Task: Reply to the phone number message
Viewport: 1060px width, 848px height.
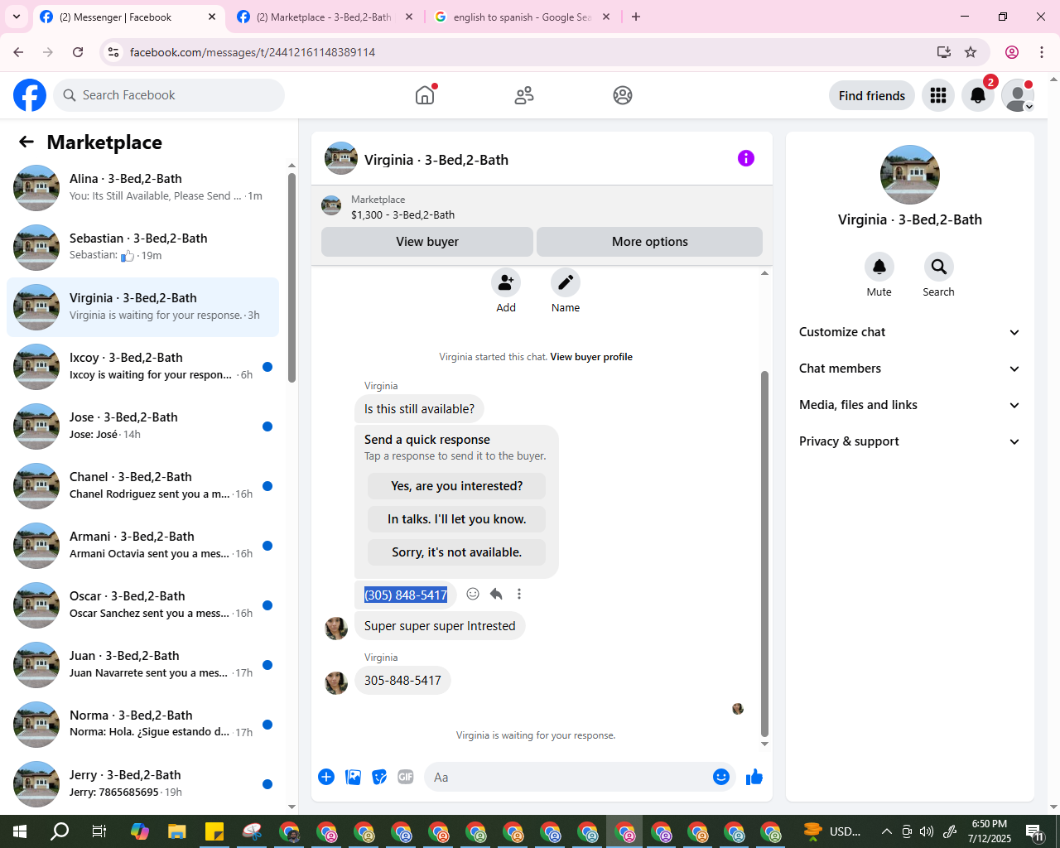Action: point(496,594)
